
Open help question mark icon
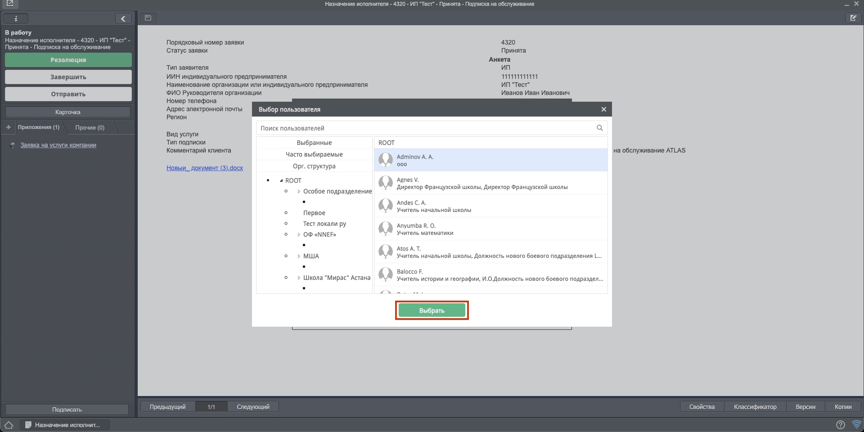pyautogui.click(x=840, y=425)
